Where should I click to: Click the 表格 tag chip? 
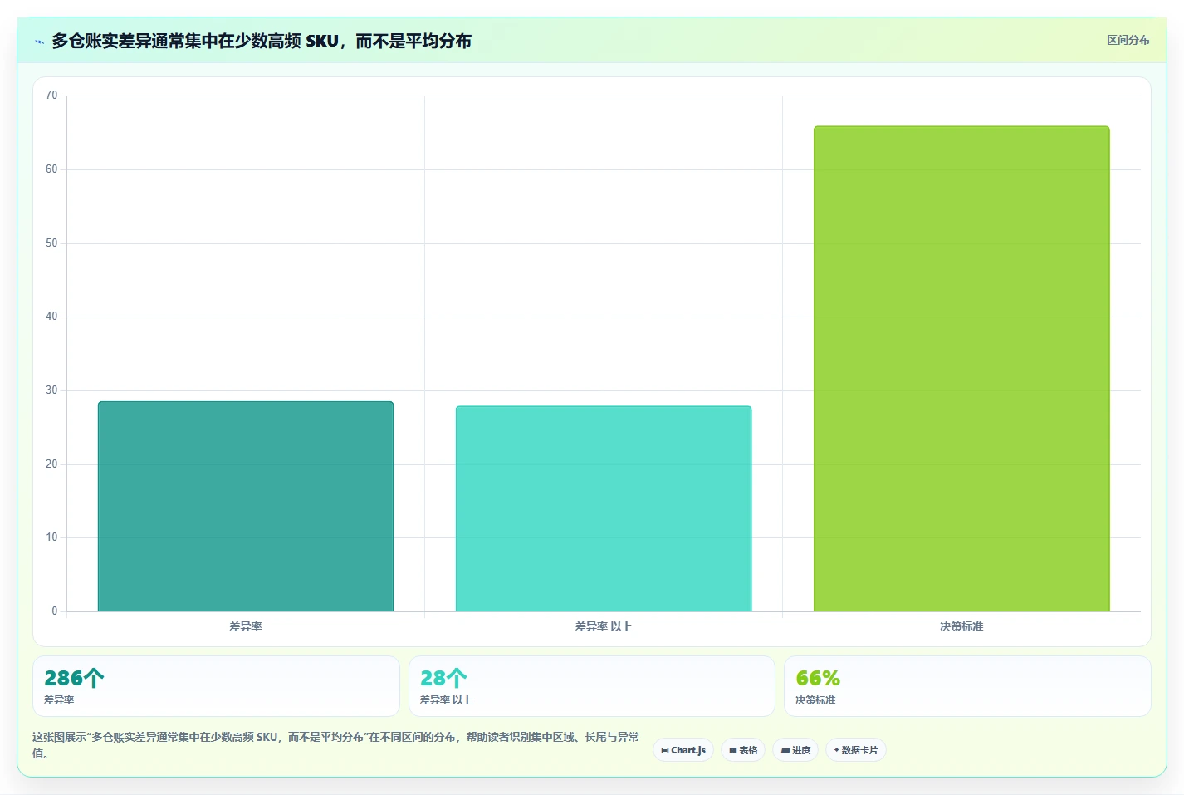(x=743, y=750)
